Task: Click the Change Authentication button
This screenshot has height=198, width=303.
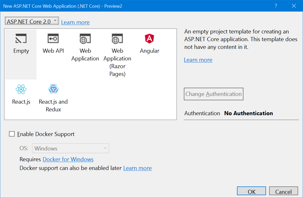Action: coord(214,94)
